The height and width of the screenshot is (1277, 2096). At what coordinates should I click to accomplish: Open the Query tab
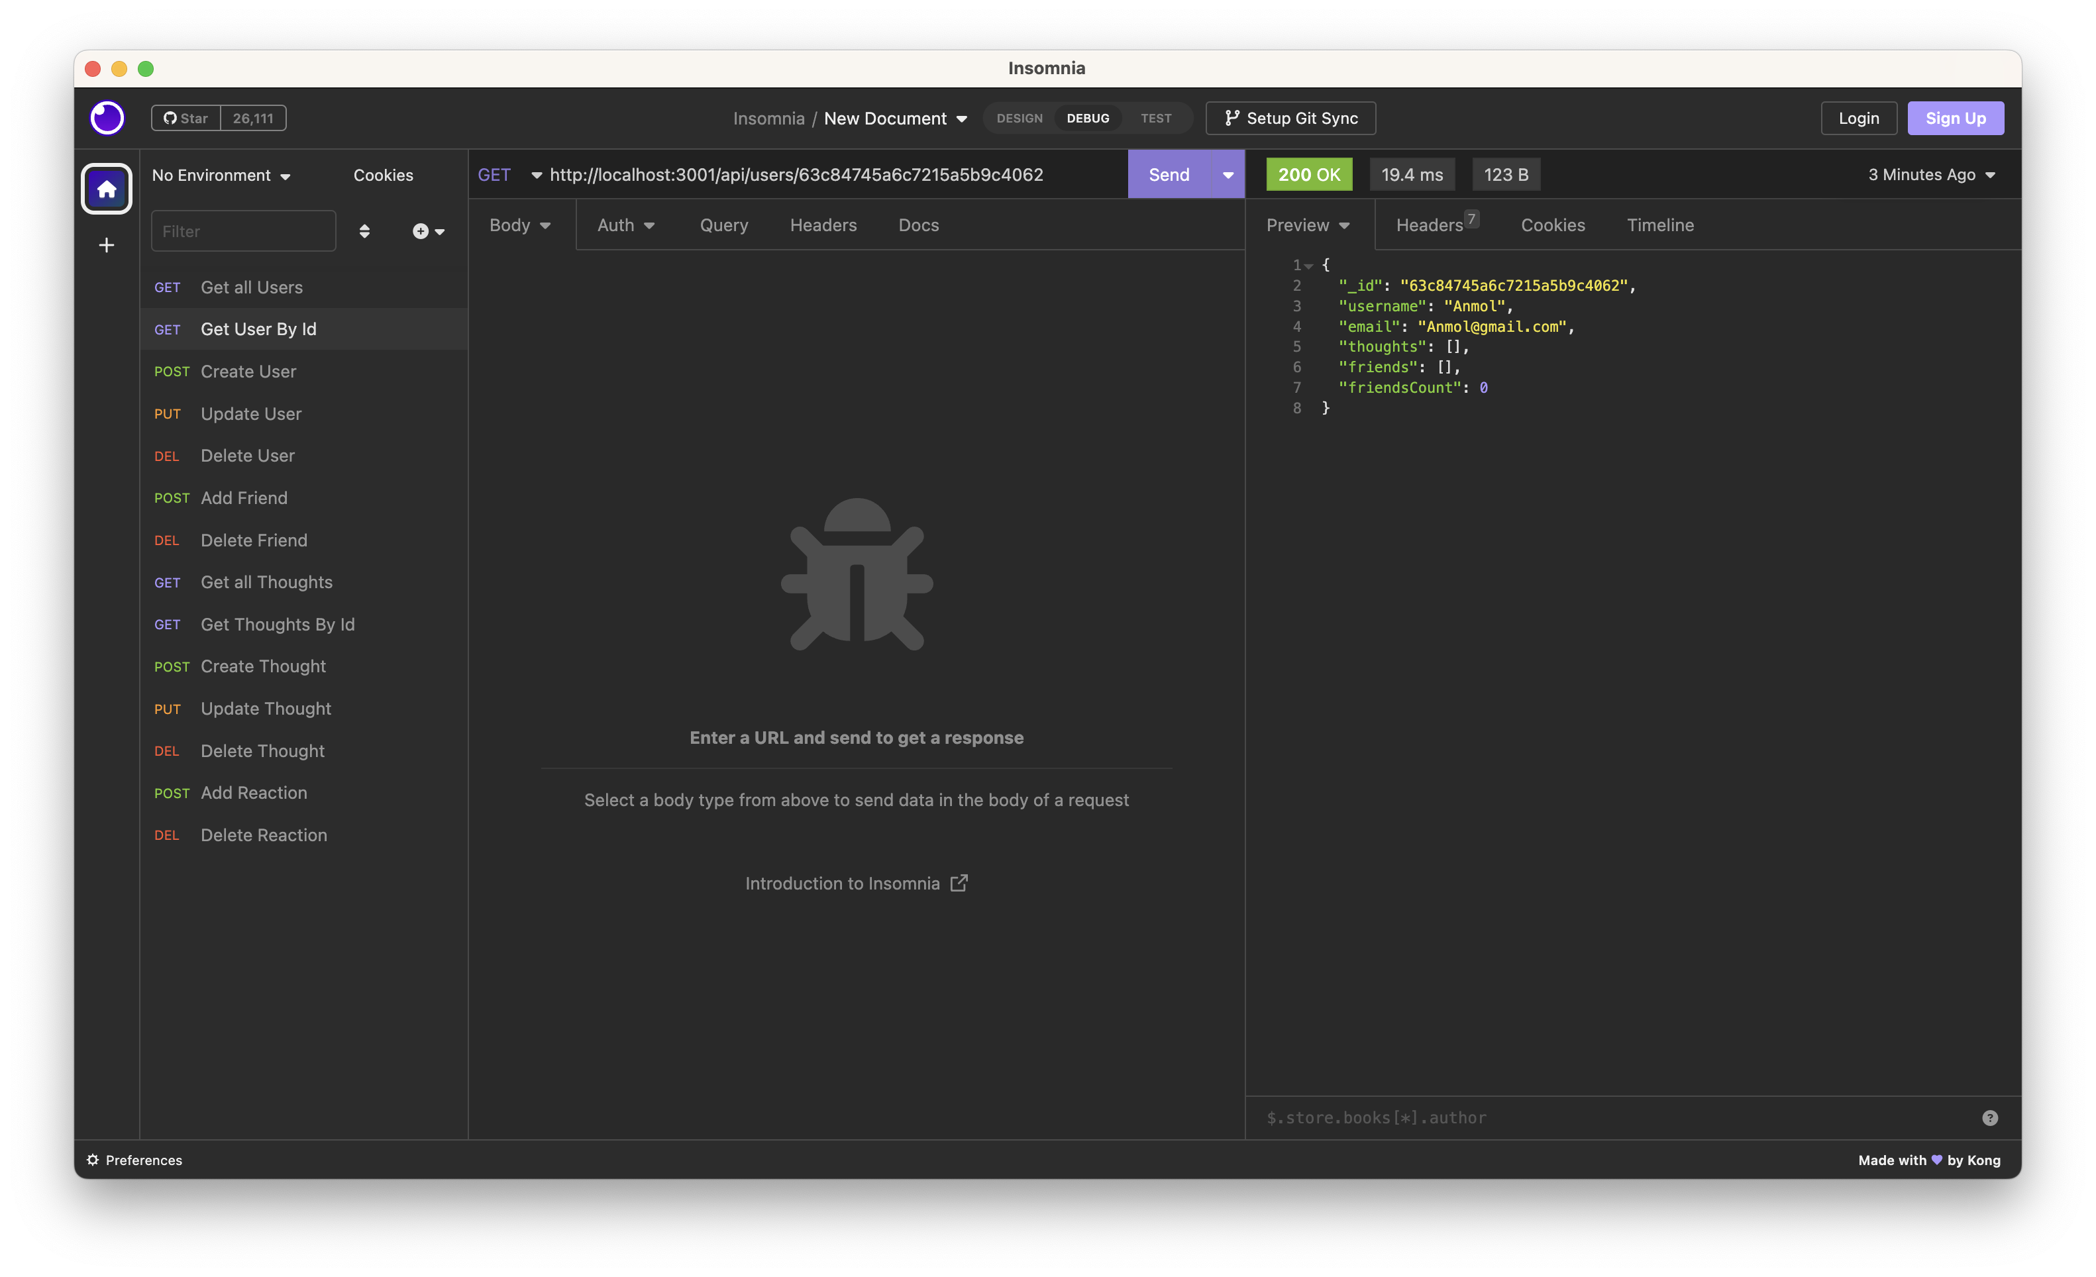(723, 225)
